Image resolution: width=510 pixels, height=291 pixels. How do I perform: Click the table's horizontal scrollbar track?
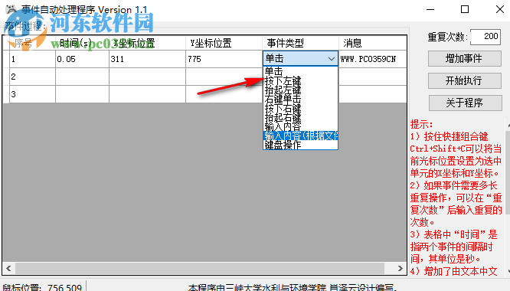200,268
